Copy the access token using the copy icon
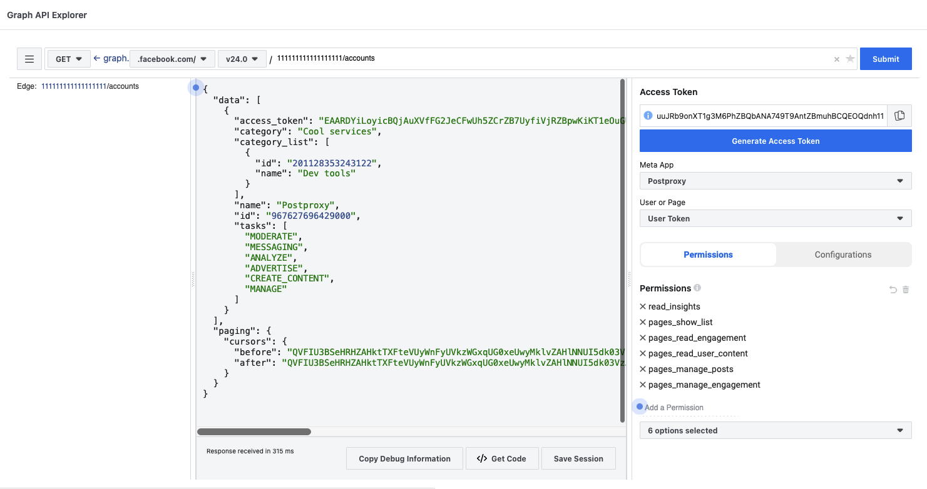 point(899,115)
